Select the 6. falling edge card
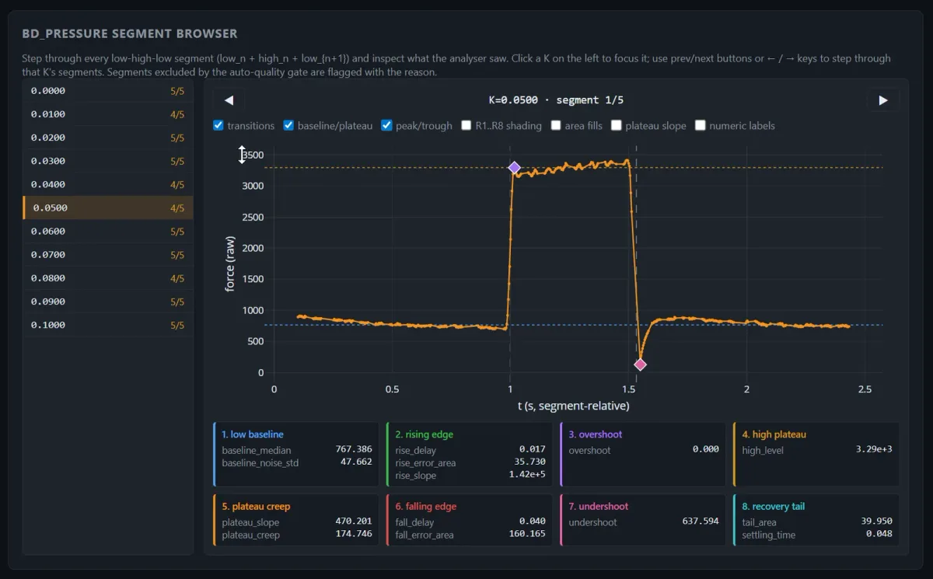 click(470, 520)
